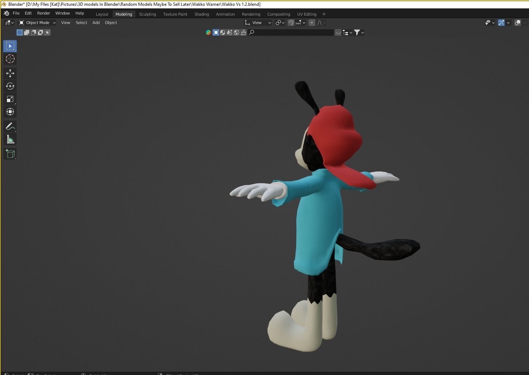The height and width of the screenshot is (375, 529).
Task: Switch to the Texture Paint workspace tab
Action: [x=175, y=14]
